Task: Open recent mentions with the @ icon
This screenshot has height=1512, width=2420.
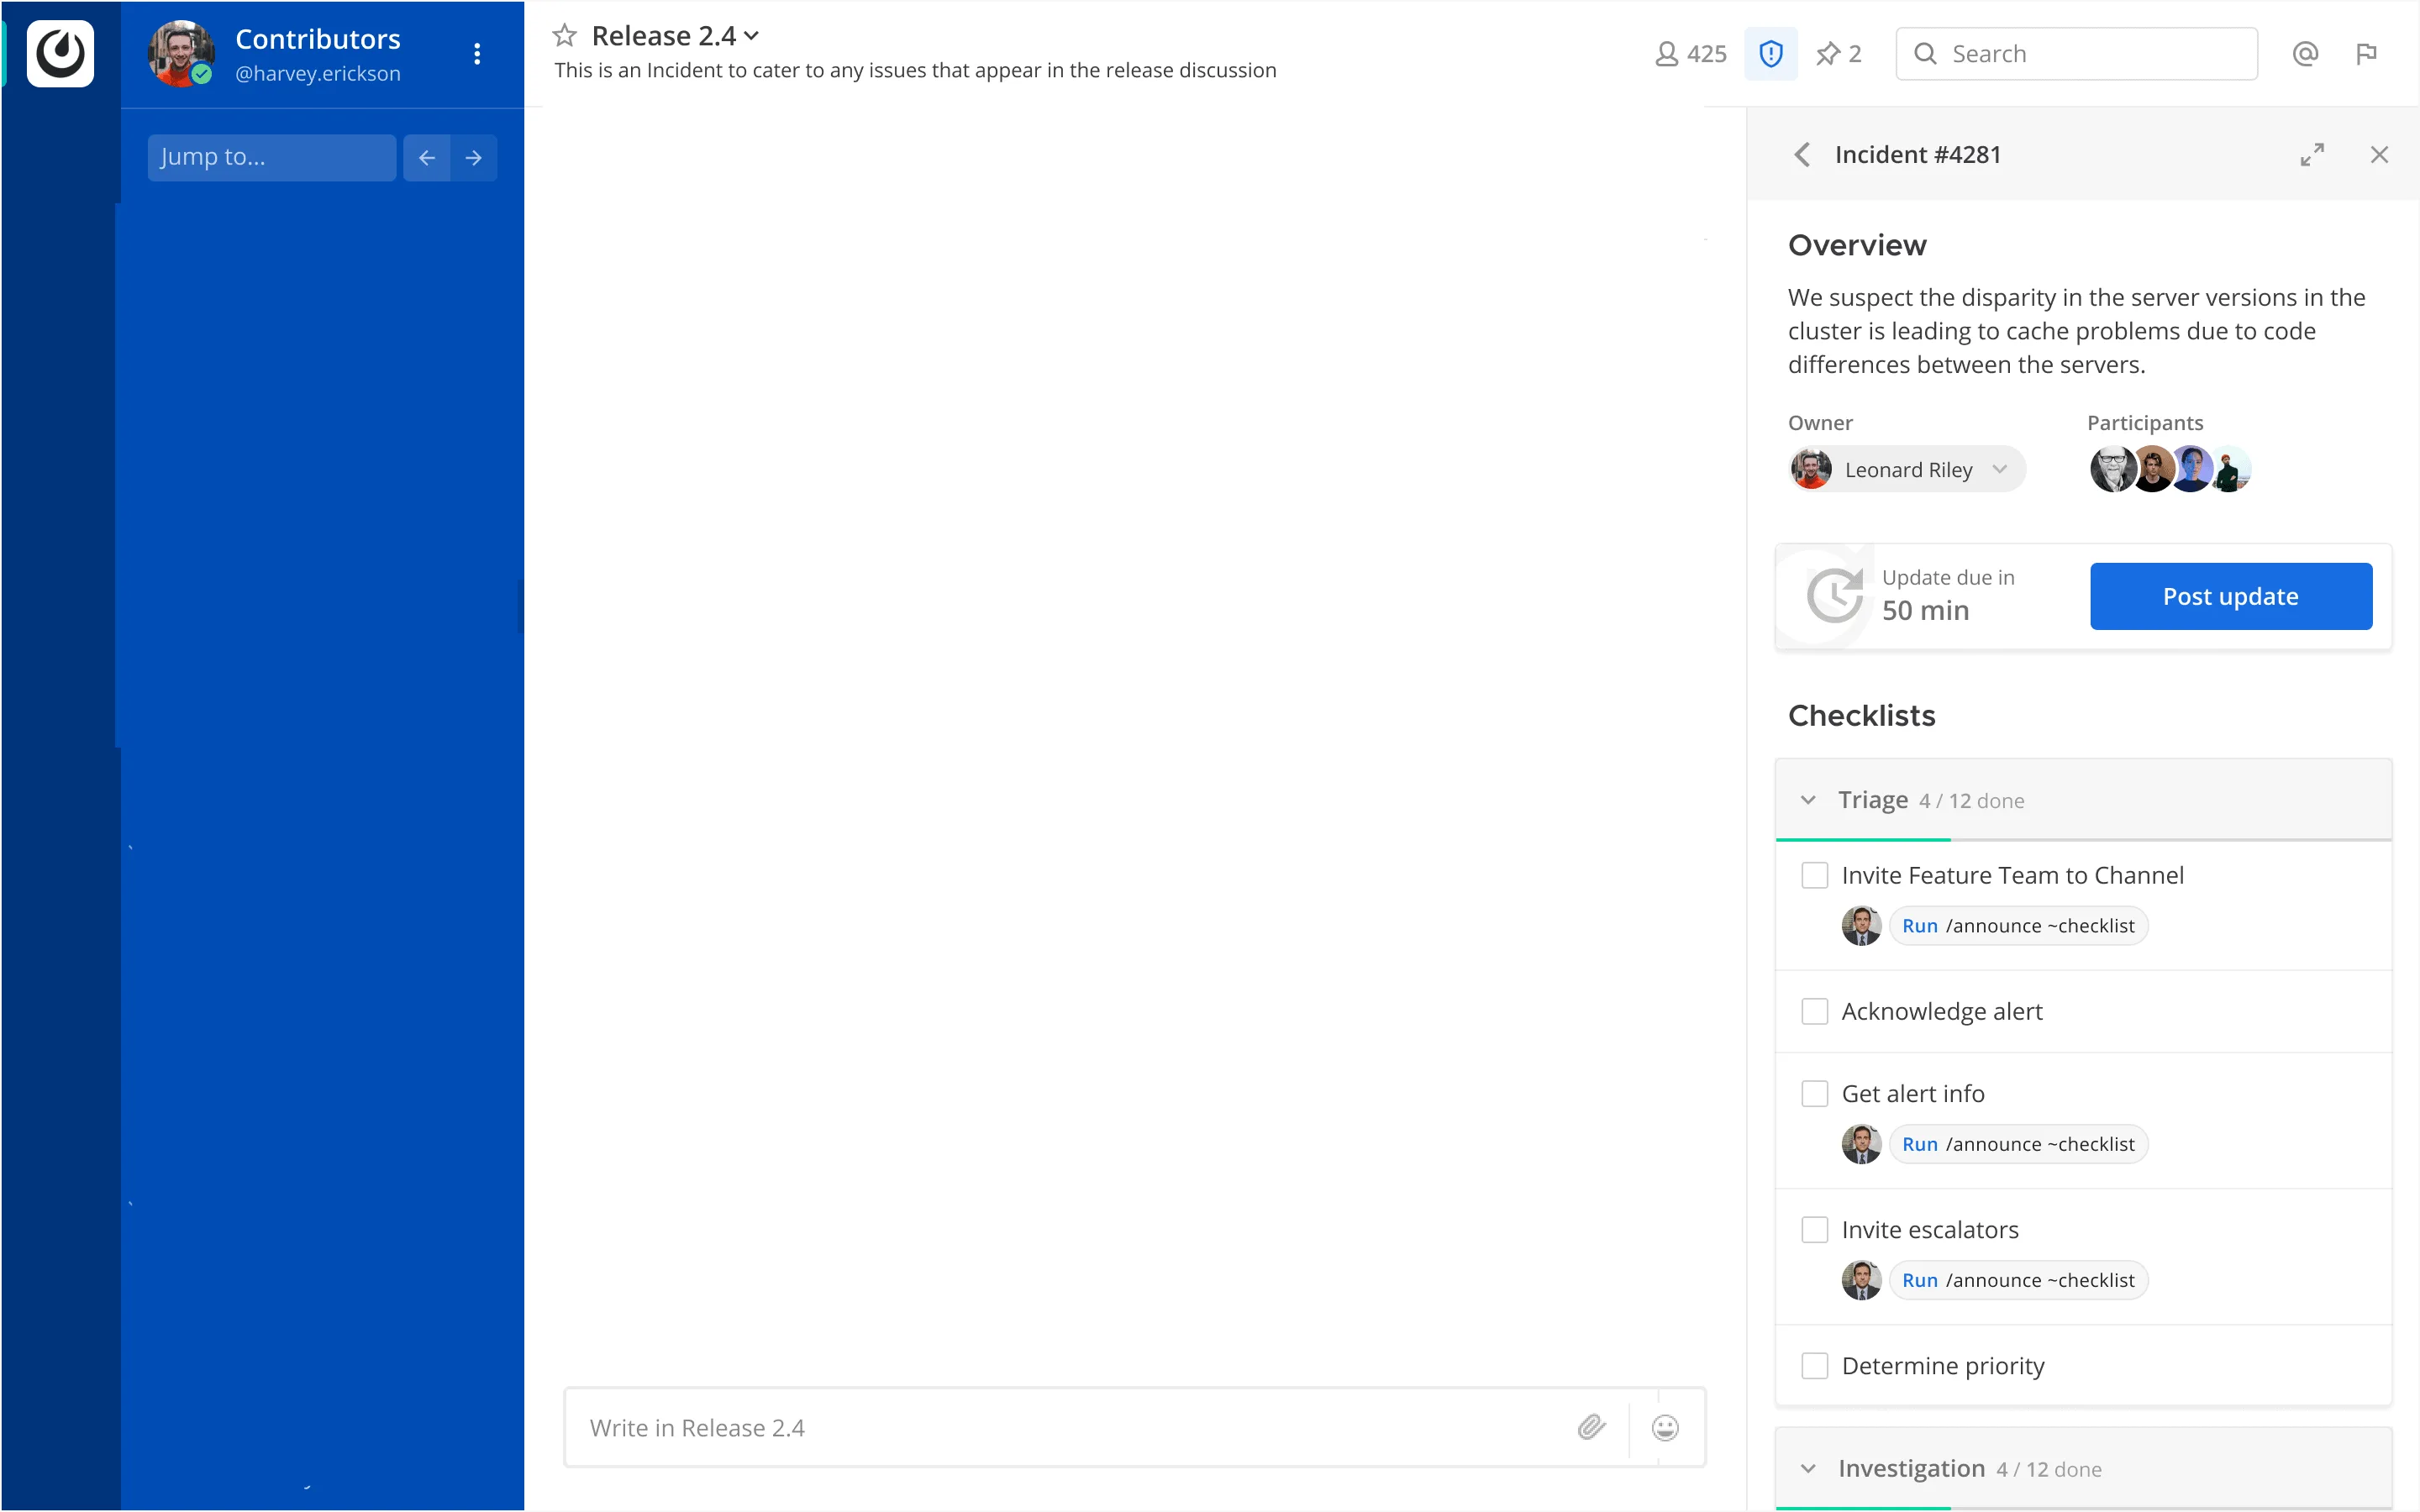Action: click(x=2305, y=54)
